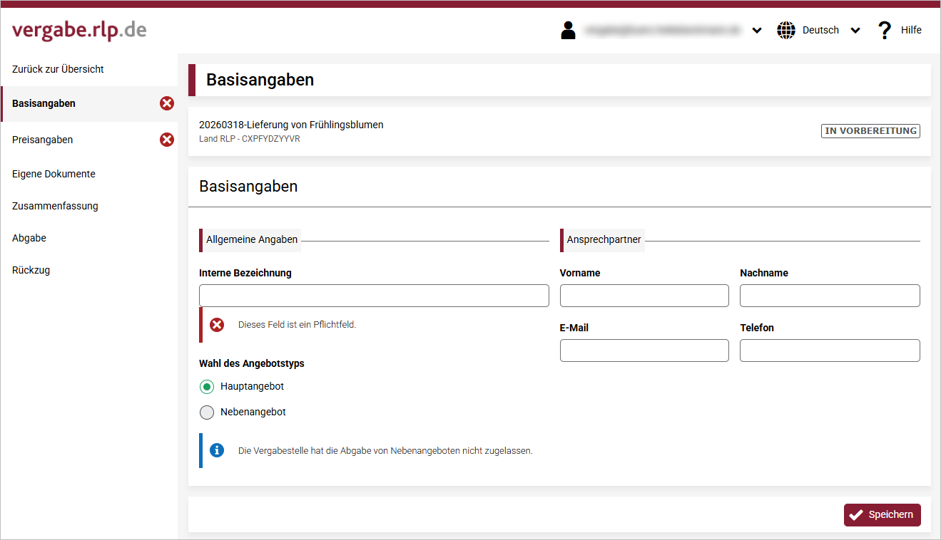941x540 pixels.
Task: Click the error icon beside Basisangaben menu
Action: tap(167, 104)
